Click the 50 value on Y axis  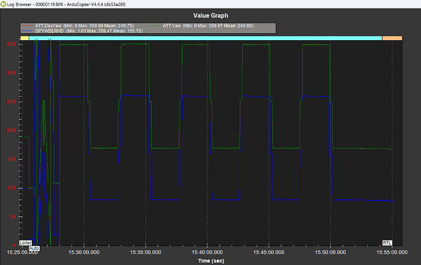[13, 216]
